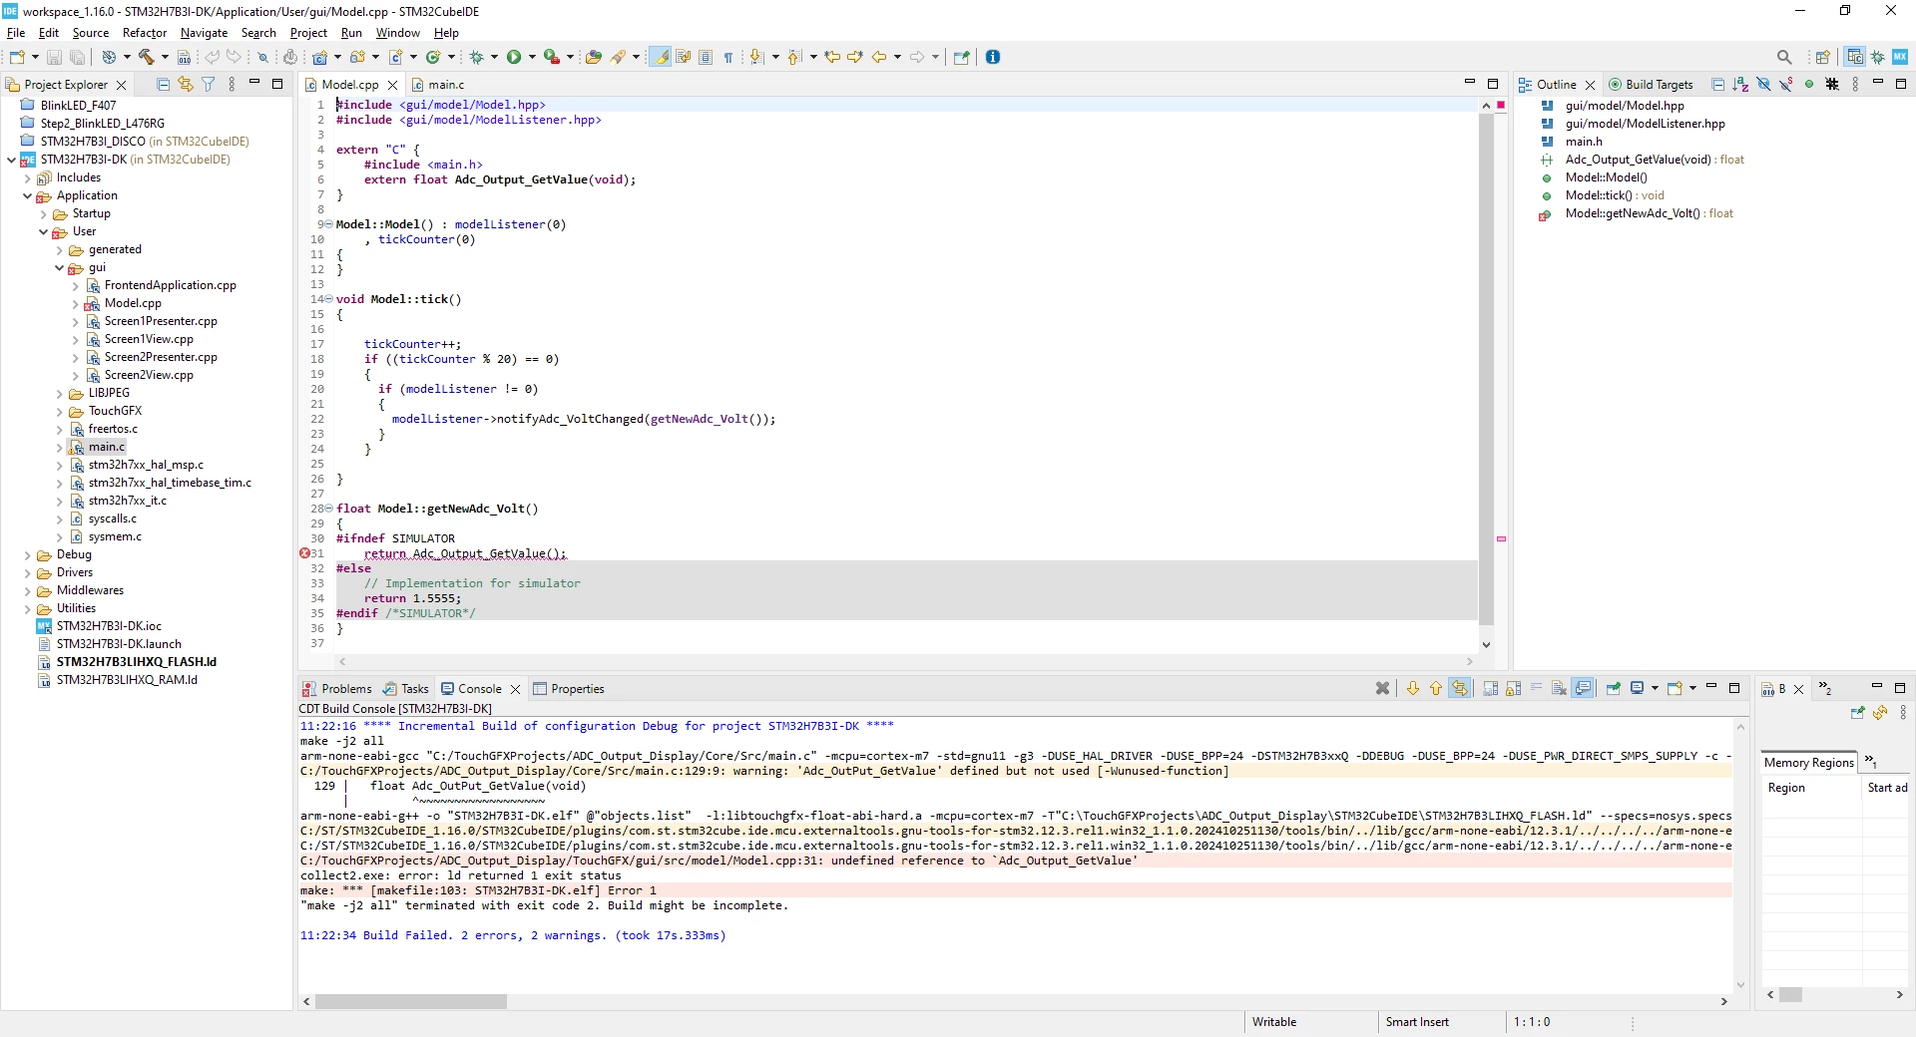Expand the Includes folder in project tree
The width and height of the screenshot is (1916, 1037).
coord(28,178)
